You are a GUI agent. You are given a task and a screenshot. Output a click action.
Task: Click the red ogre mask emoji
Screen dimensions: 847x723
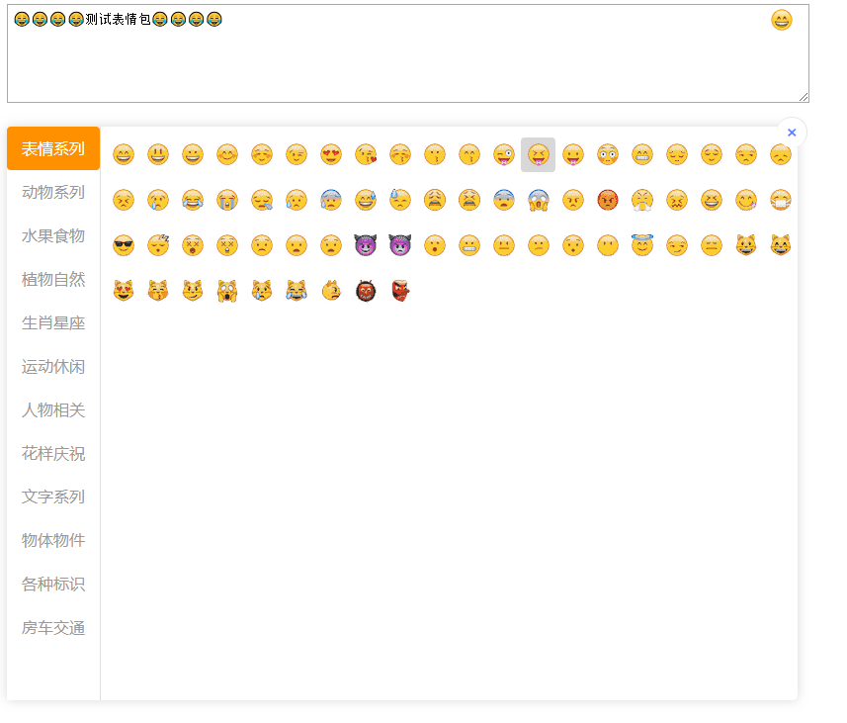click(400, 290)
